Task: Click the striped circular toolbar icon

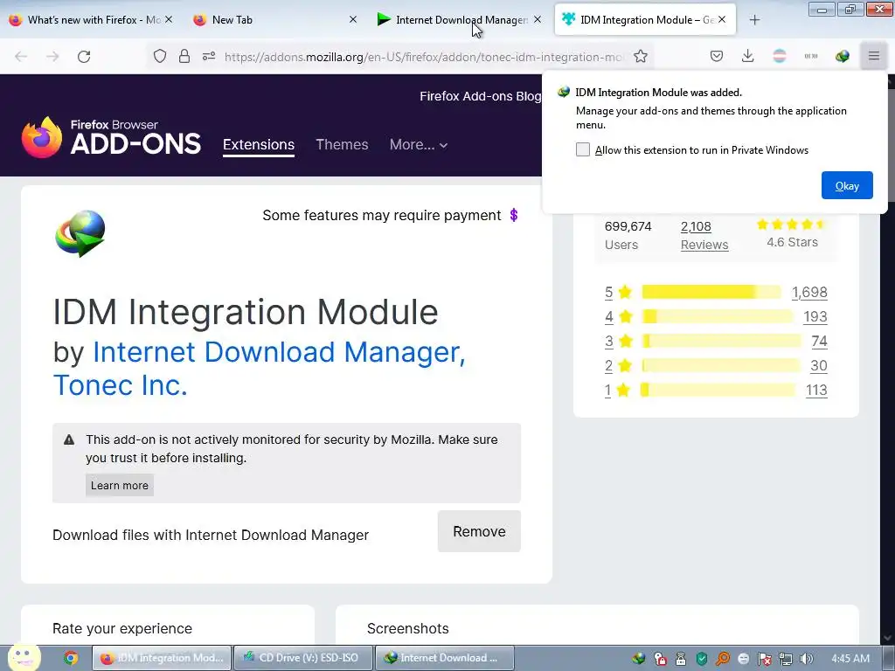Action: click(x=779, y=56)
